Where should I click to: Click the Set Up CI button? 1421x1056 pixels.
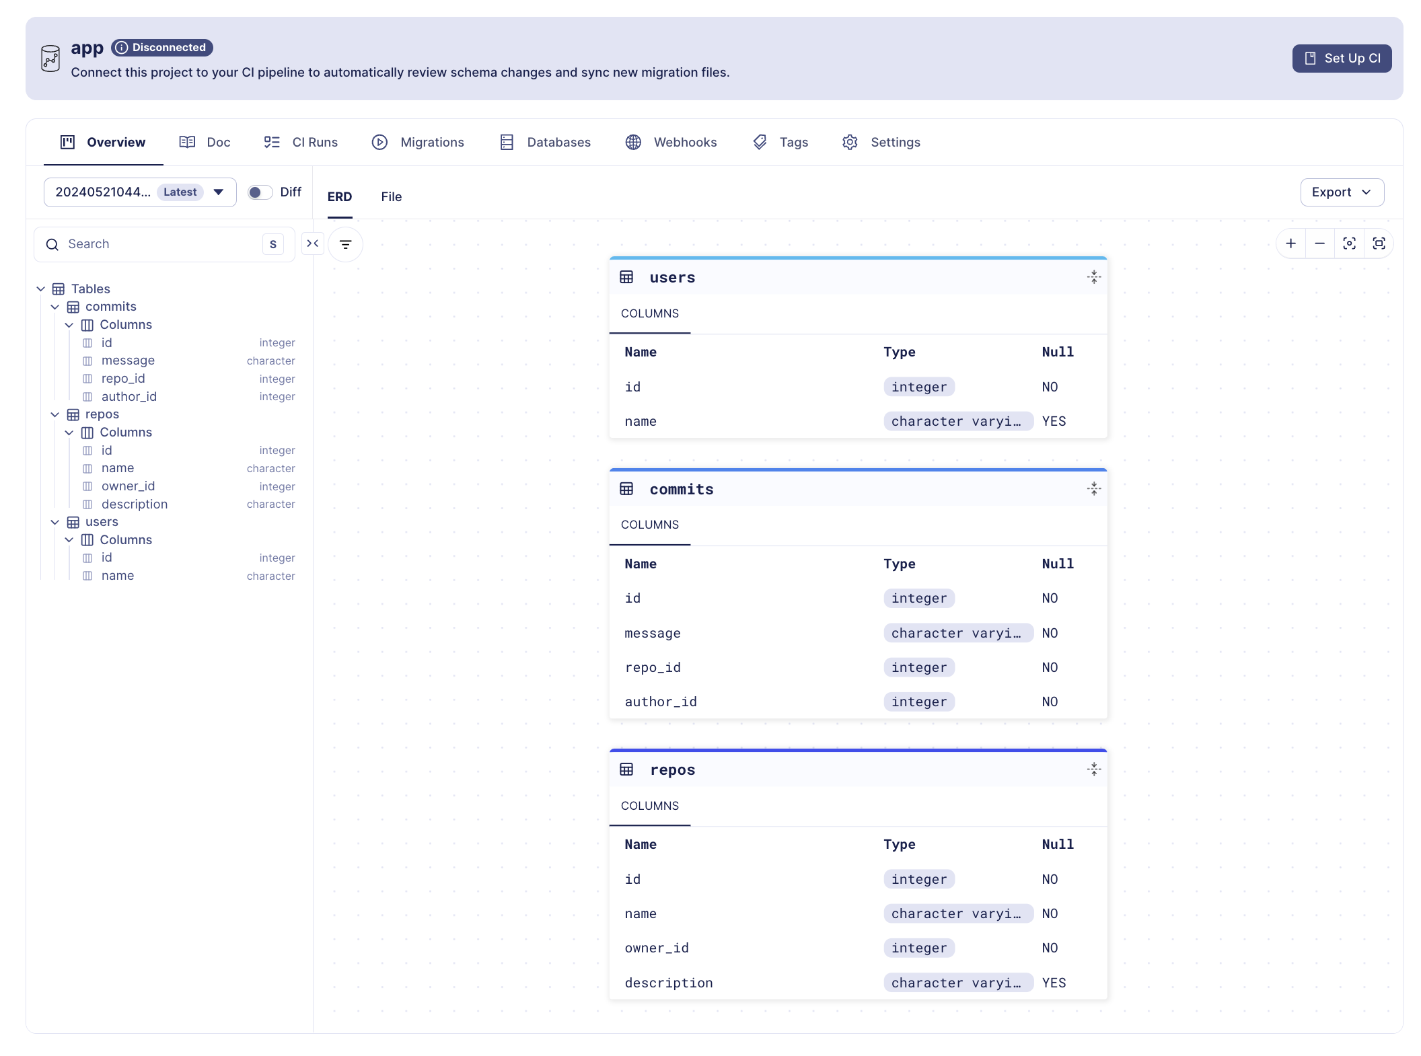[x=1342, y=59]
